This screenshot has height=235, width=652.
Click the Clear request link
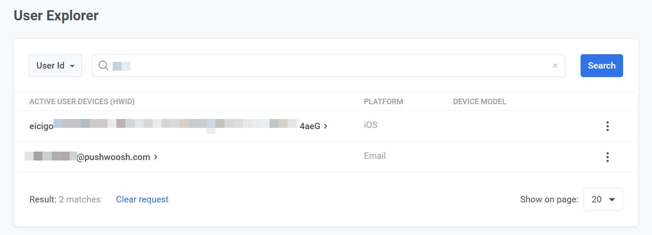pyautogui.click(x=142, y=199)
